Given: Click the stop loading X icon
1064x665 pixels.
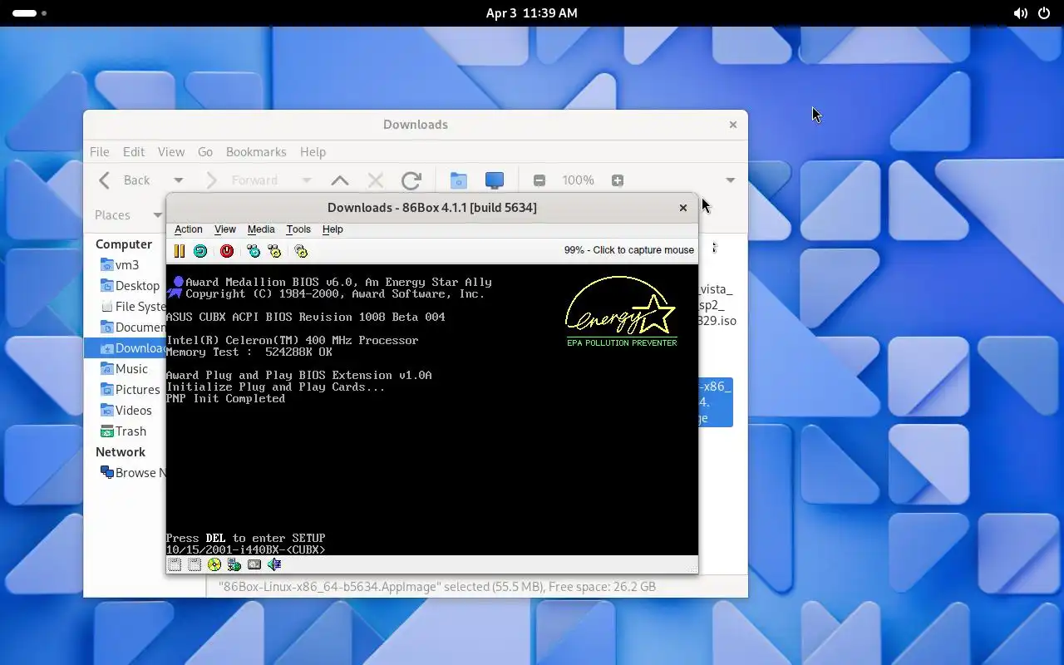Looking at the screenshot, I should [x=376, y=180].
